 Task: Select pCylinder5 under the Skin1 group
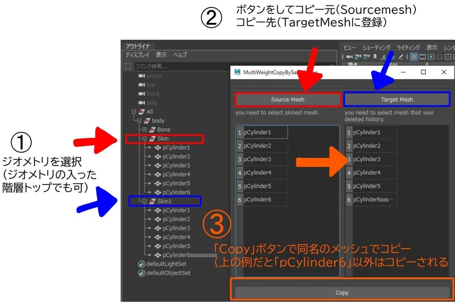click(x=172, y=246)
